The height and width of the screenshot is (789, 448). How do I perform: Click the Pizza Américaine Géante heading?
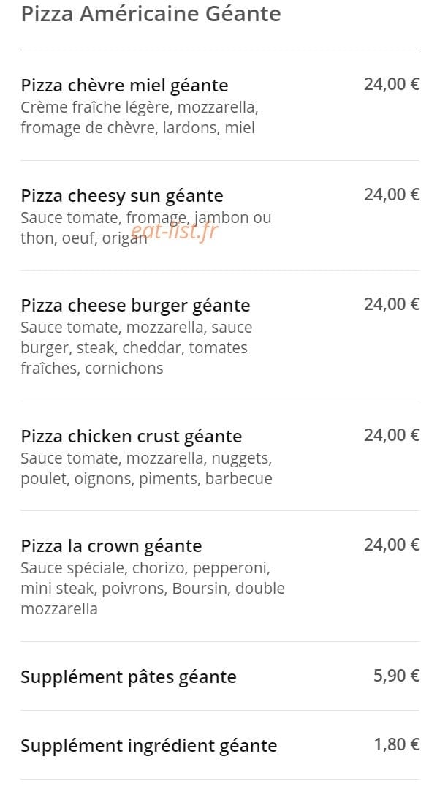(x=151, y=14)
